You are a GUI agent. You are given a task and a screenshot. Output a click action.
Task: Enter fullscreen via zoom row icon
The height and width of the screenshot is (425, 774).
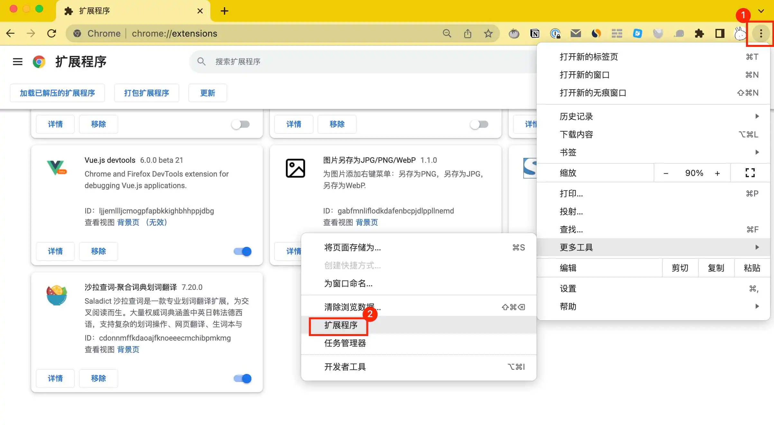point(750,173)
